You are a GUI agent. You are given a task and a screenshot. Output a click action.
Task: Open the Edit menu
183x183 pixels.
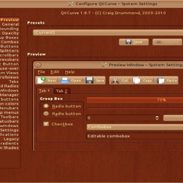(x=55, y=72)
